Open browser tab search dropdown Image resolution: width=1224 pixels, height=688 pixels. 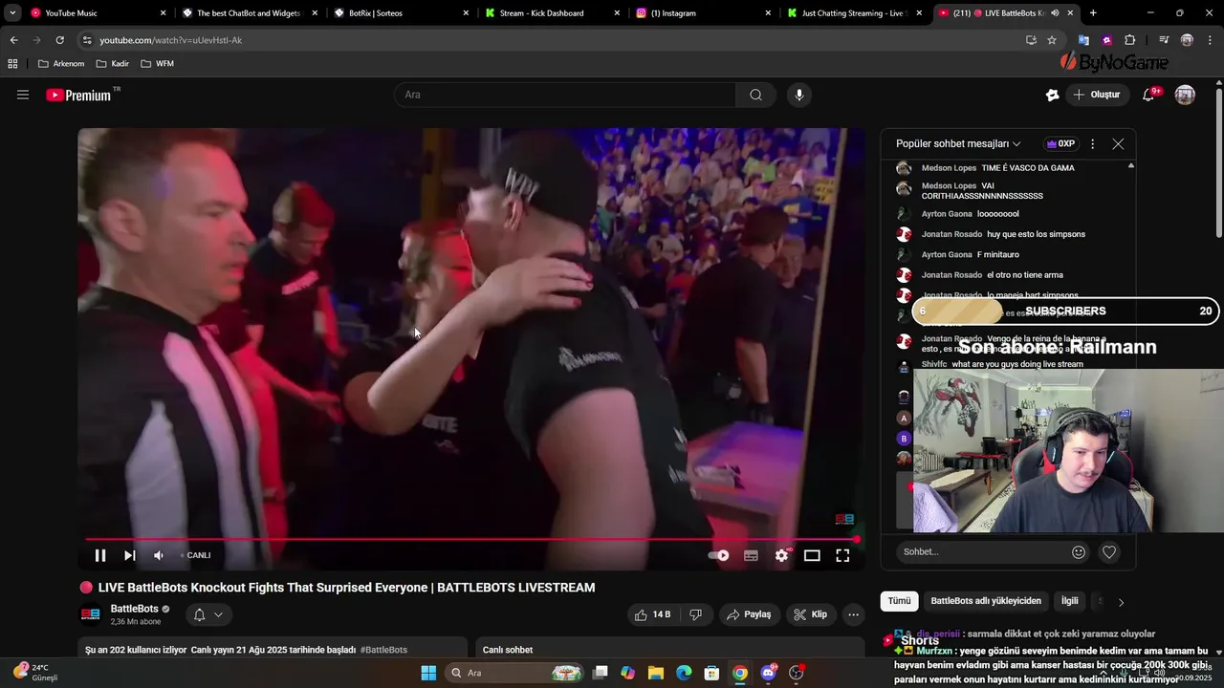click(11, 13)
